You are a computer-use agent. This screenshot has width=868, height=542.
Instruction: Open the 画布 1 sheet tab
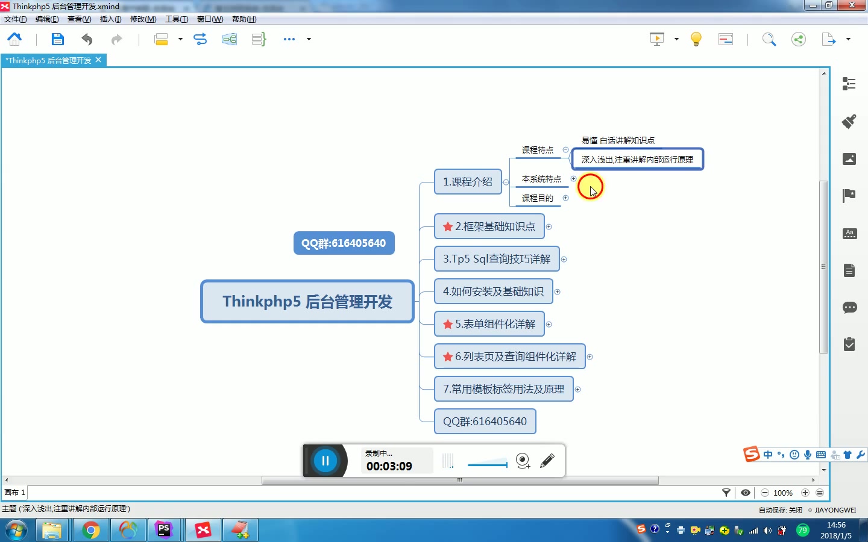tap(14, 493)
